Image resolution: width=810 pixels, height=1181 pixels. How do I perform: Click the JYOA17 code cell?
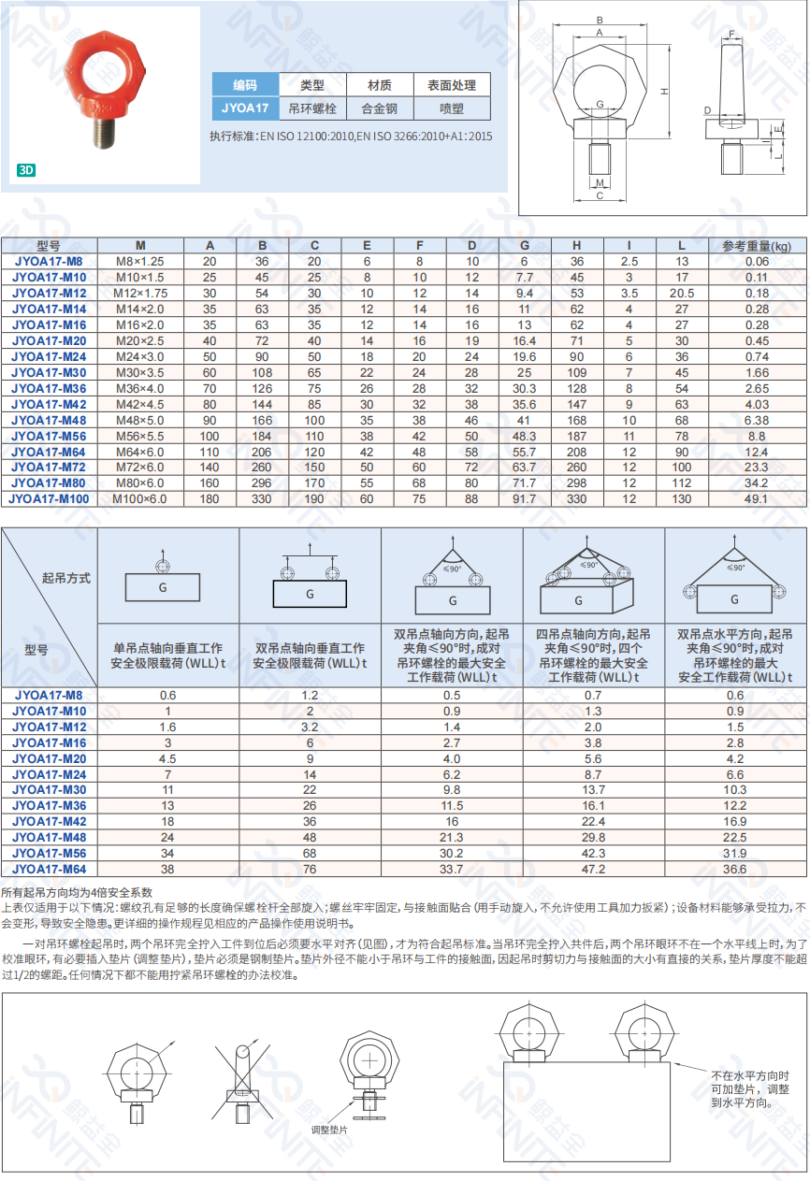[x=246, y=108]
